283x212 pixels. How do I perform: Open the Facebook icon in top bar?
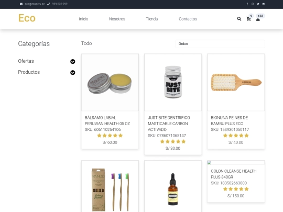247,4
